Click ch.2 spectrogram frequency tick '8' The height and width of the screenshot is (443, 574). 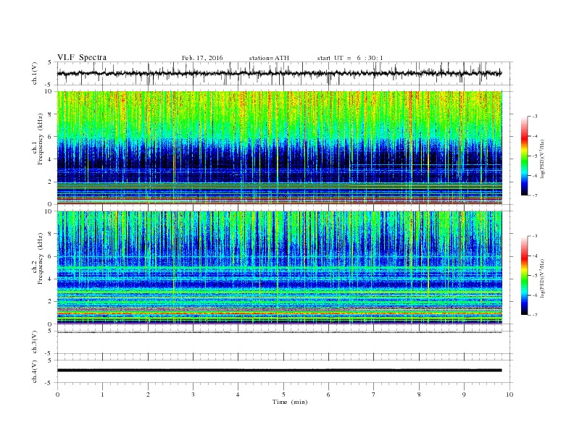click(x=50, y=234)
